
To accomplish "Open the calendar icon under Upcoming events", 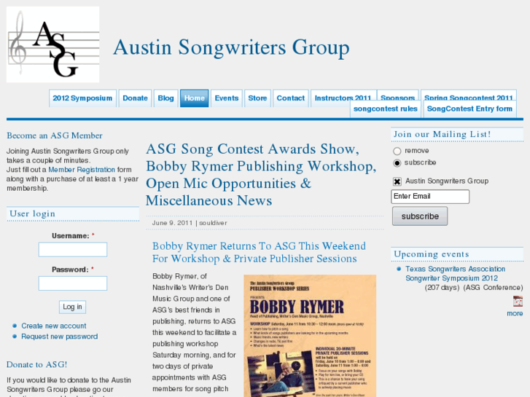I will [518, 301].
